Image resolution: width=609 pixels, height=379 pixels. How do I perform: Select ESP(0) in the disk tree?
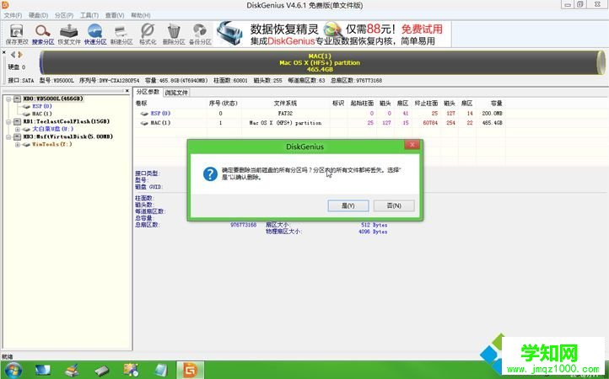[42, 106]
